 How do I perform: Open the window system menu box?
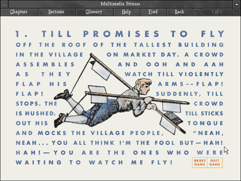point(5,4)
